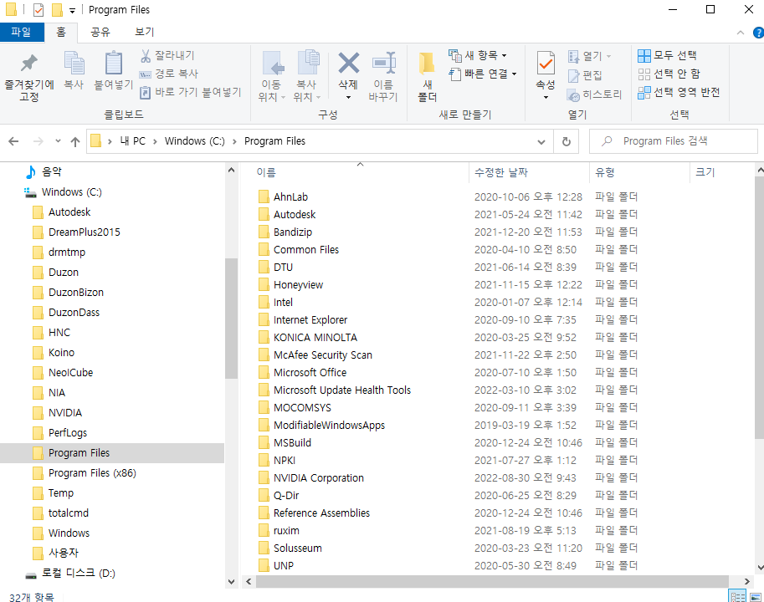The height and width of the screenshot is (602, 764).
Task: Collapse the ribbon chevron
Action: (x=741, y=33)
